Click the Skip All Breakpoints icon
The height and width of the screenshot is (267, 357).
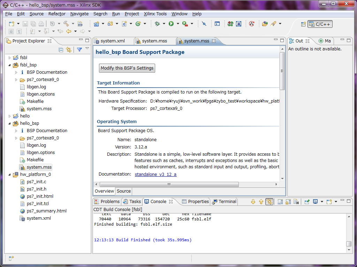click(204, 24)
